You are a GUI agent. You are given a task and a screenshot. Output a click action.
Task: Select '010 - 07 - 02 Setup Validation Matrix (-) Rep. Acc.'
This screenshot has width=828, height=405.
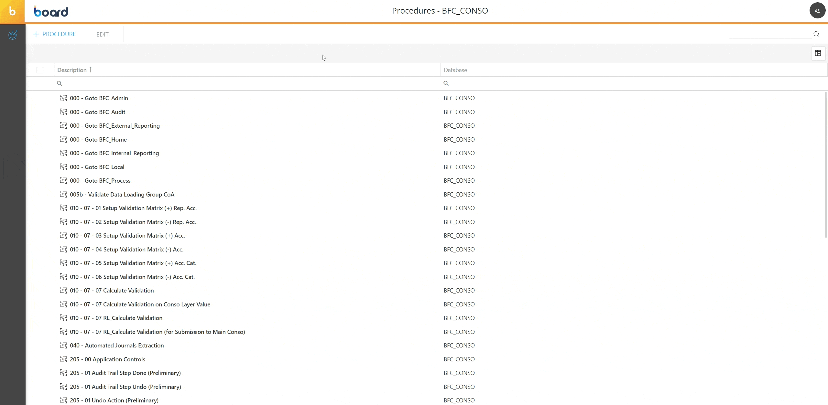coord(133,222)
